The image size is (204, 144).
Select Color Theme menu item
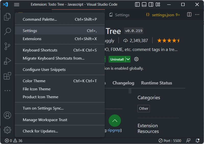[60, 81]
